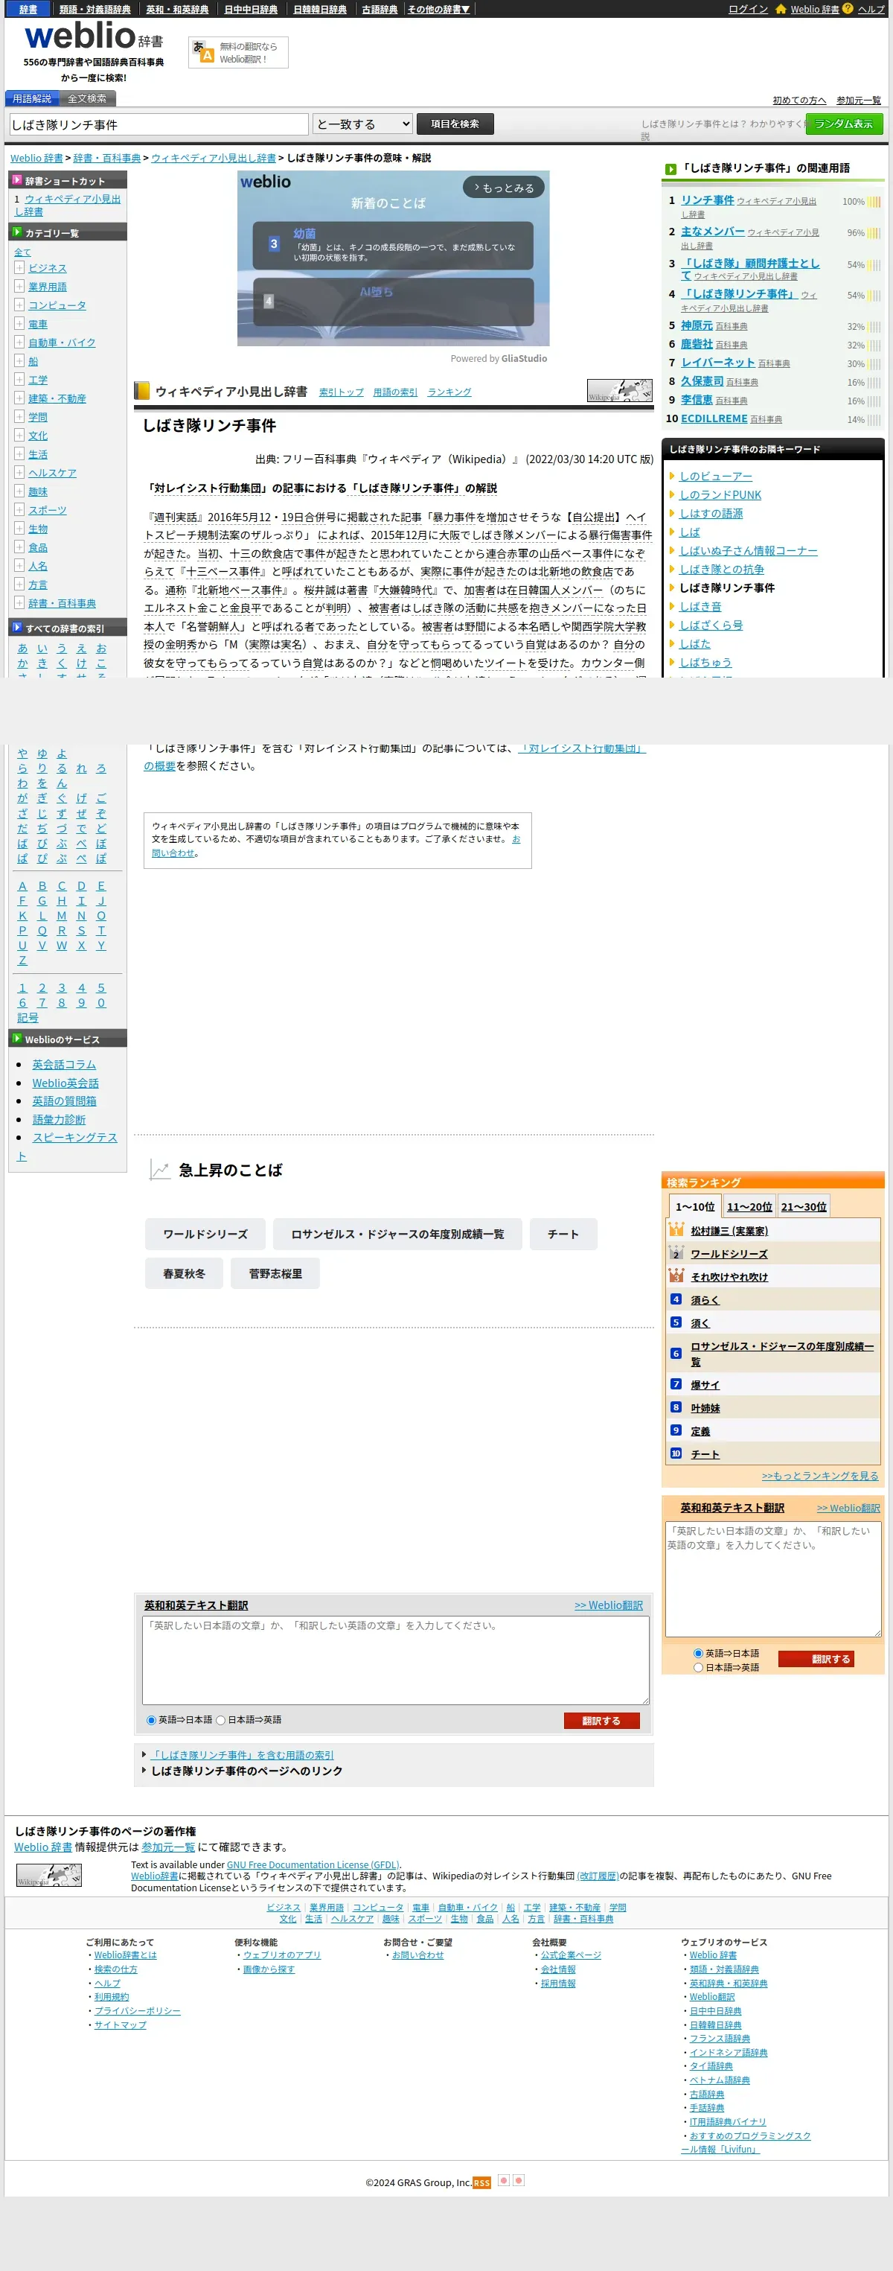The height and width of the screenshot is (2271, 893).
Task: Open the 索引トップ link
Action: 341,392
